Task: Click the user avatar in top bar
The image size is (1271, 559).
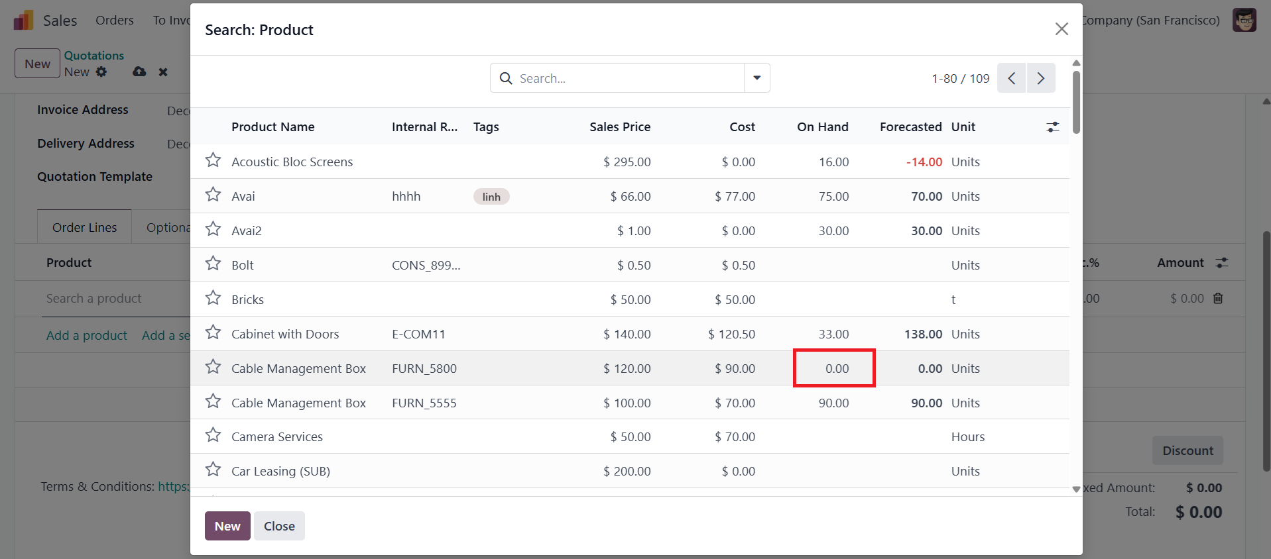Action: tap(1244, 20)
